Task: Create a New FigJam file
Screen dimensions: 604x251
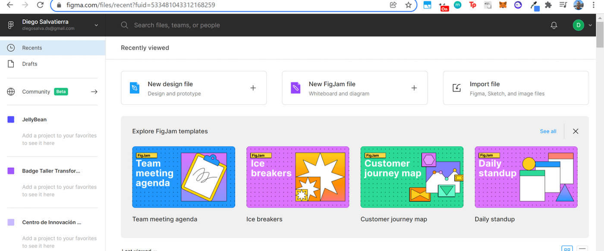Action: click(x=355, y=88)
